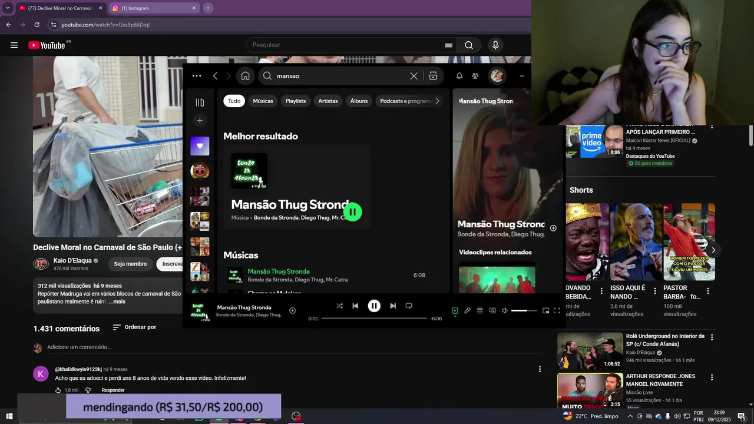Viewport: 754px width, 424px height.
Task: Open options for Rolê Underground video
Action: click(712, 337)
